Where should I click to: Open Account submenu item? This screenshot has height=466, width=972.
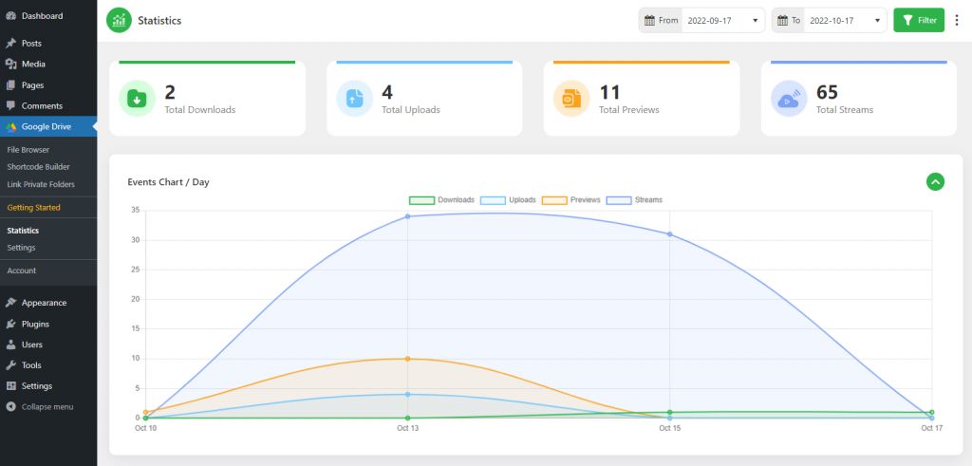tap(22, 270)
